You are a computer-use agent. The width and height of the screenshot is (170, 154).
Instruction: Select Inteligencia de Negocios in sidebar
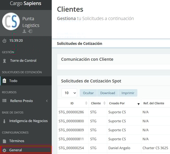coord(28,121)
